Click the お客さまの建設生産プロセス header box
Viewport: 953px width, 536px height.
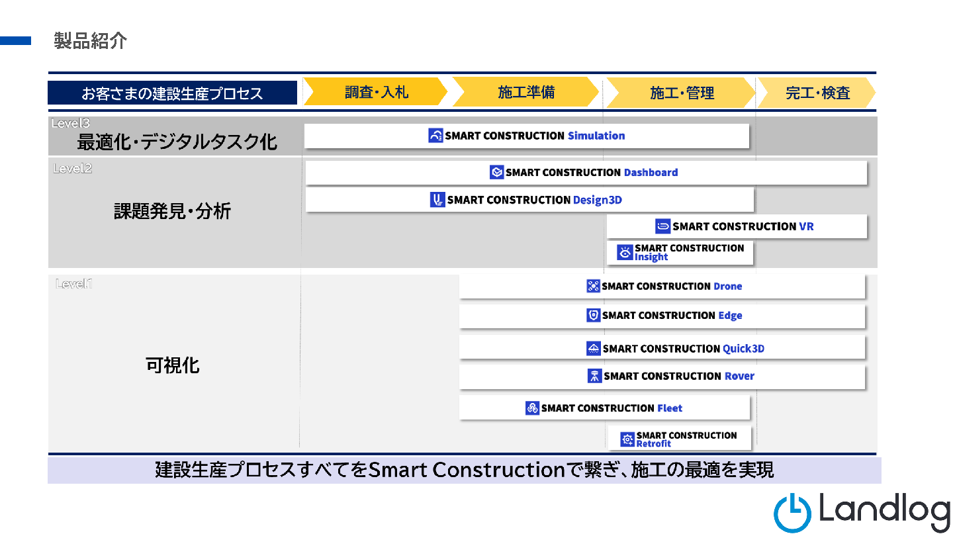coord(172,93)
